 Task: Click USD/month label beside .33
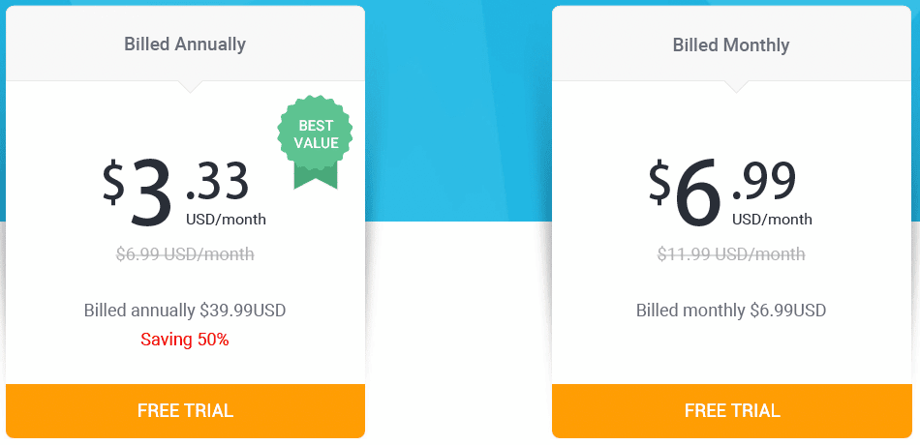[x=226, y=220]
